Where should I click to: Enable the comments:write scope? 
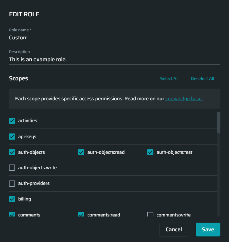(x=150, y=215)
